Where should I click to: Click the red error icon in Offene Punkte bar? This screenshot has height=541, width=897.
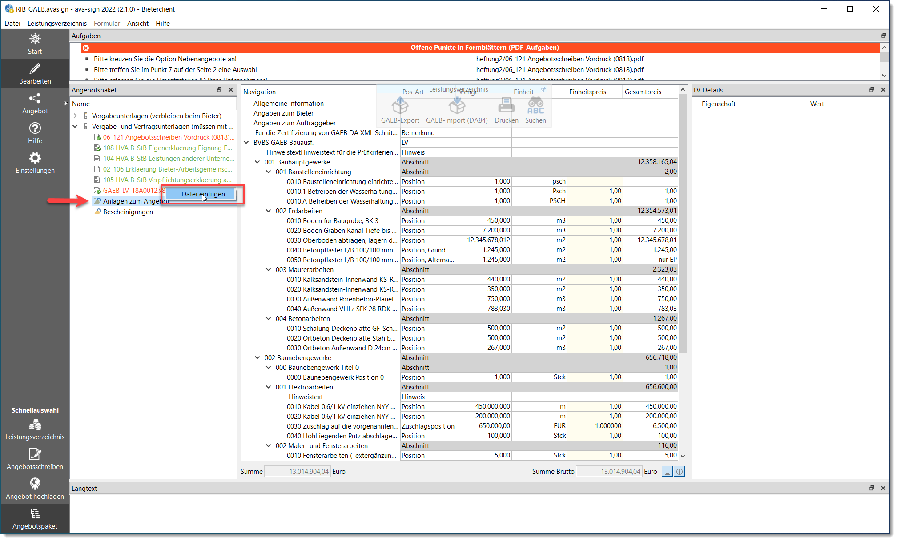(x=86, y=48)
